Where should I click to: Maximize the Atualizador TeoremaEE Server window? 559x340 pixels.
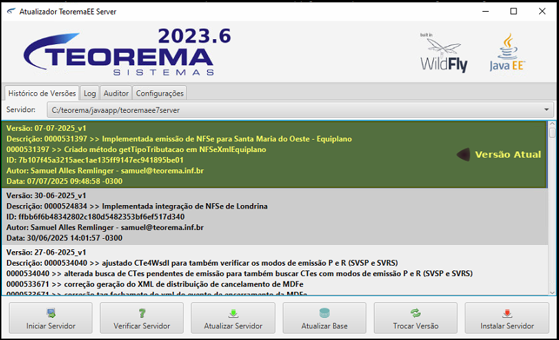[514, 12]
